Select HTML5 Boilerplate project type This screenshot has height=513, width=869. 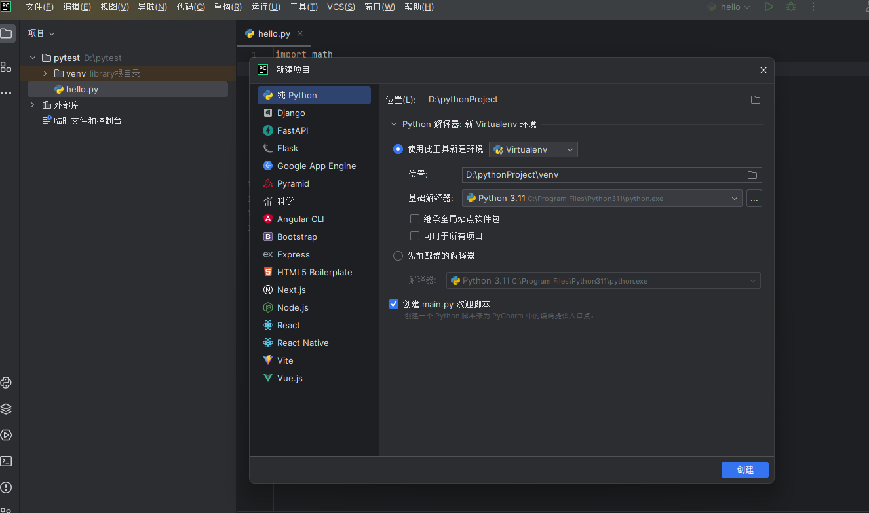[314, 272]
